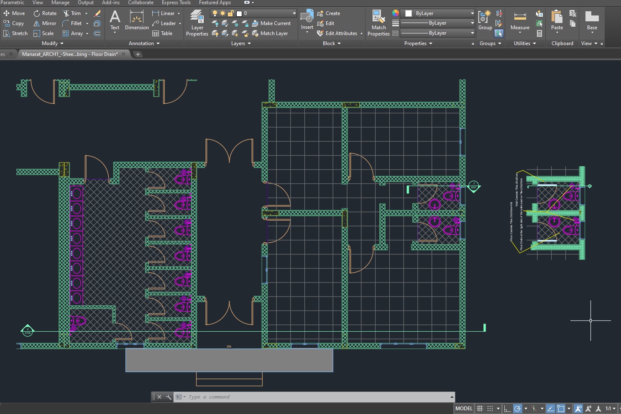Click the Match Layer button
621x414 pixels.
[x=270, y=33]
